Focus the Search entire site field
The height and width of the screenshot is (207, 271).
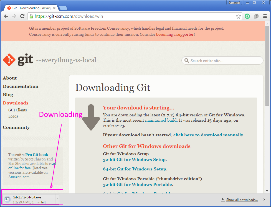[x=222, y=61]
